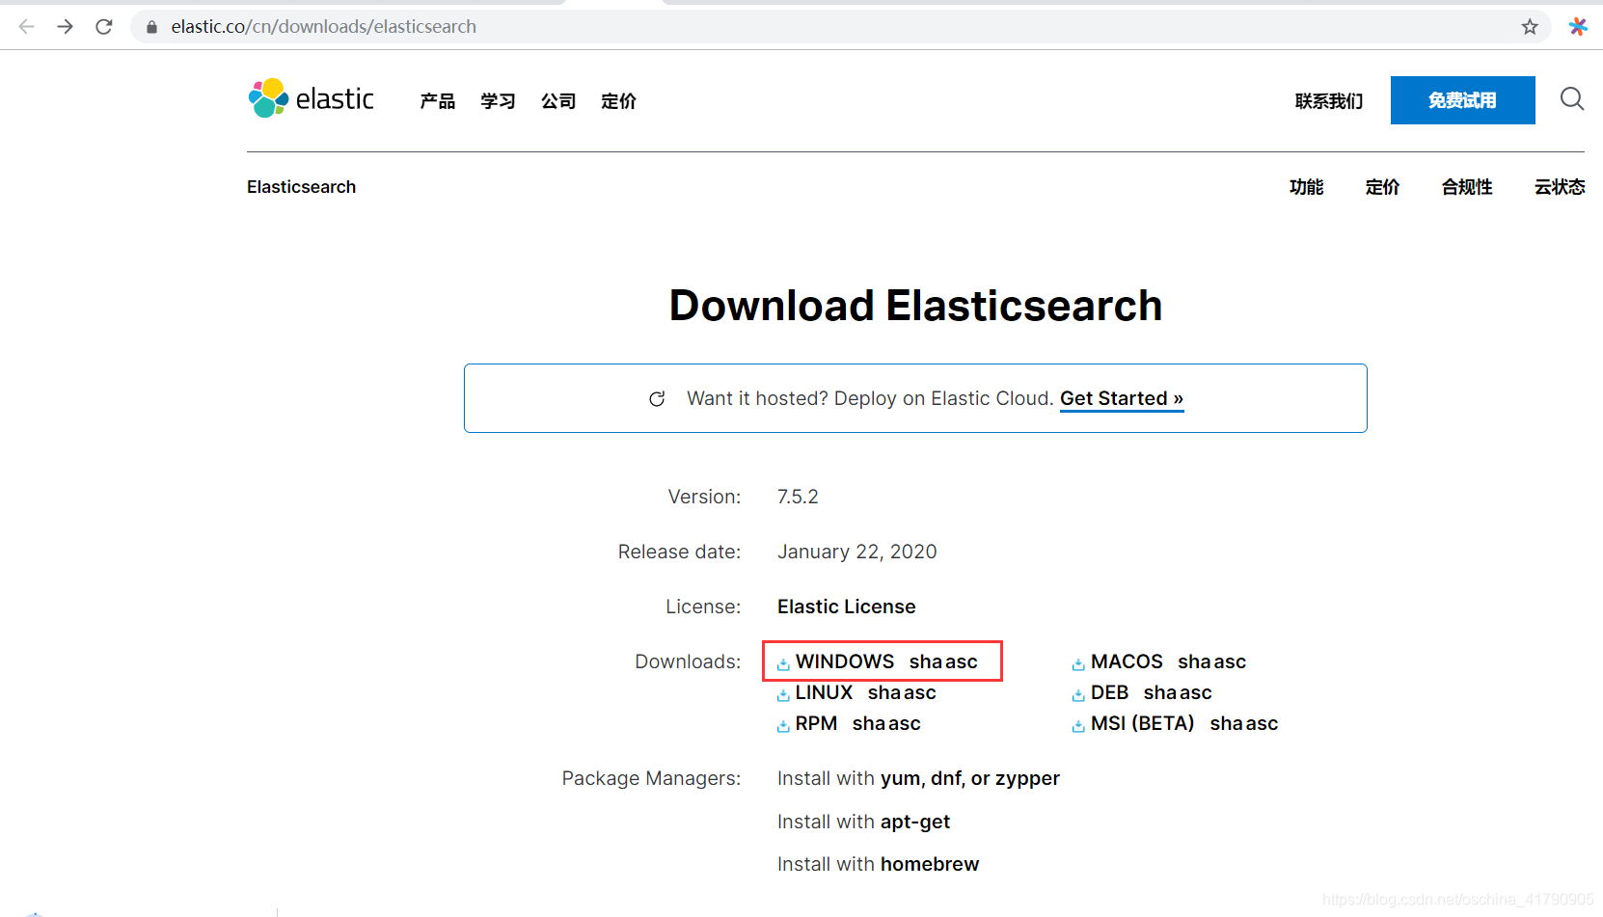Viewport: 1603px width, 917px height.
Task: Open the asc link for LINUX
Action: 920,692
